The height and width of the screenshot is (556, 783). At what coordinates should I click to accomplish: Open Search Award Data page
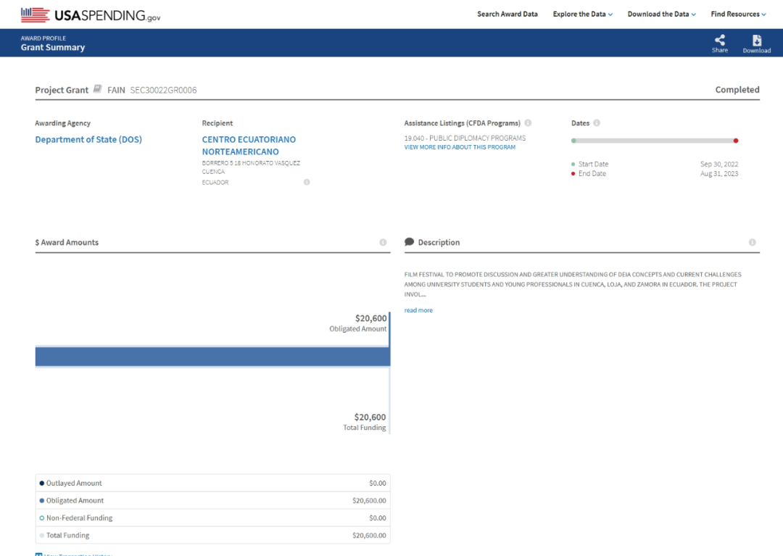(507, 14)
